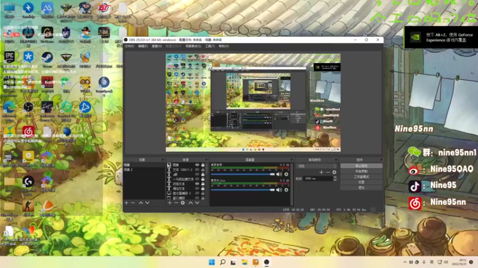Open the 场景集合(S) menu
The height and width of the screenshot is (268, 478).
[193, 46]
